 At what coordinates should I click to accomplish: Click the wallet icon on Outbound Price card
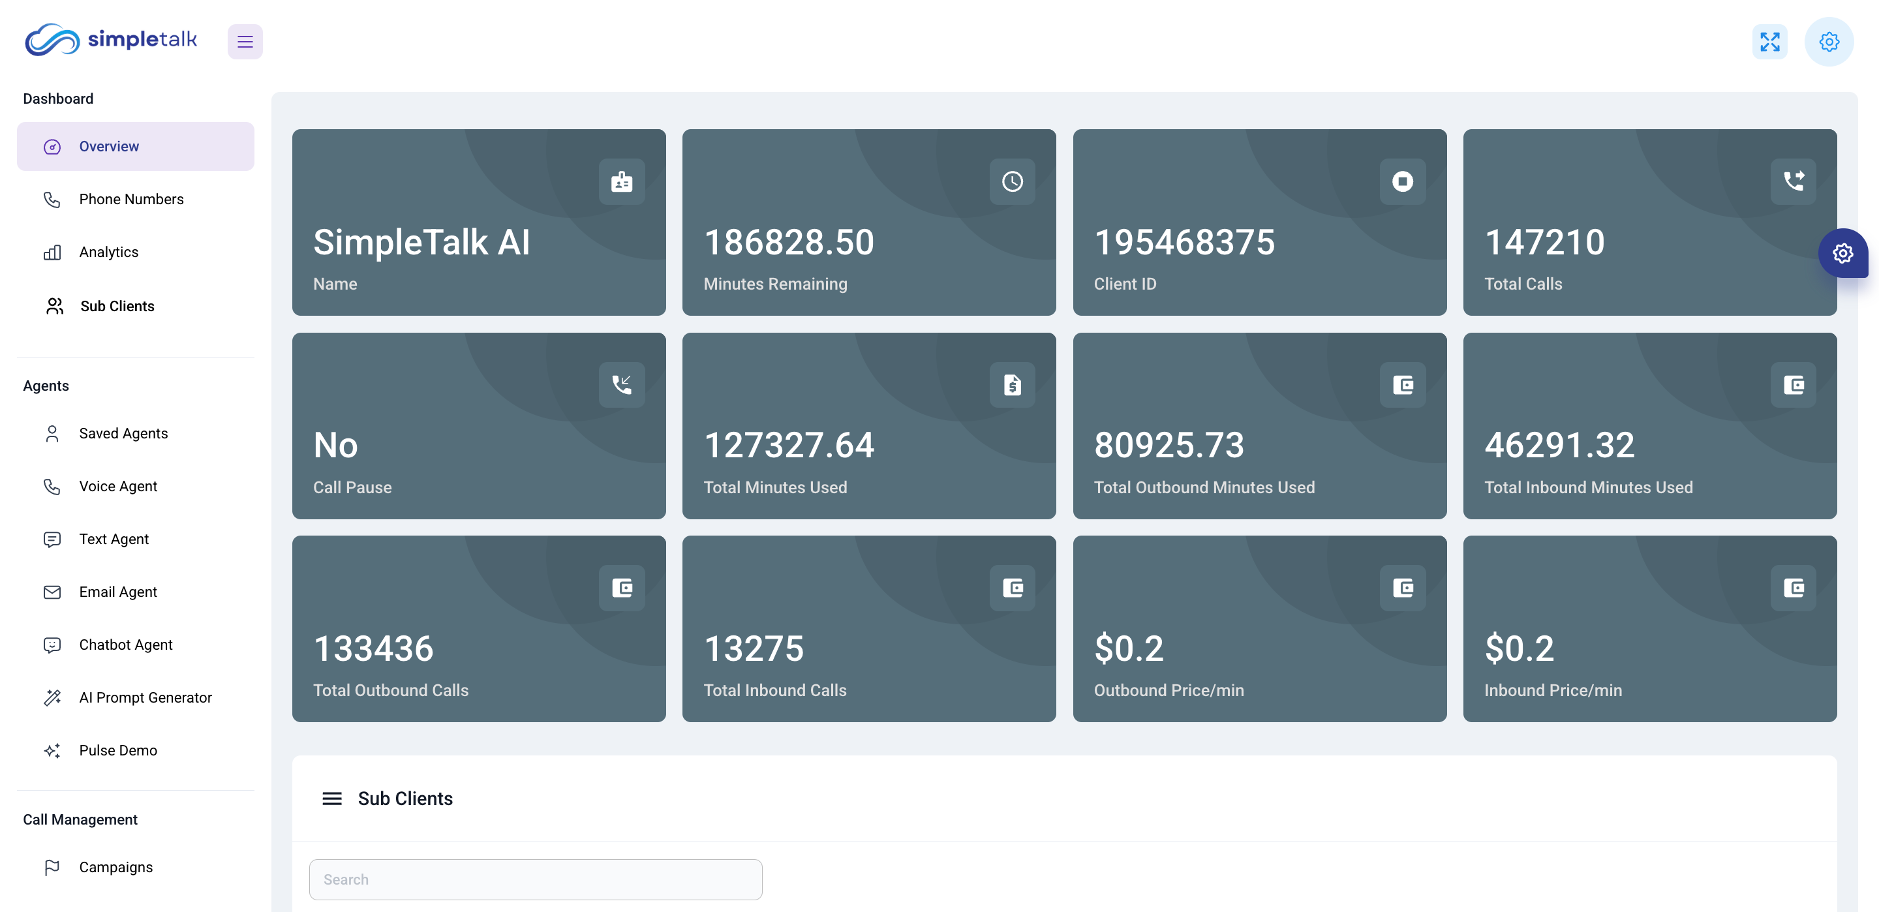tap(1403, 588)
